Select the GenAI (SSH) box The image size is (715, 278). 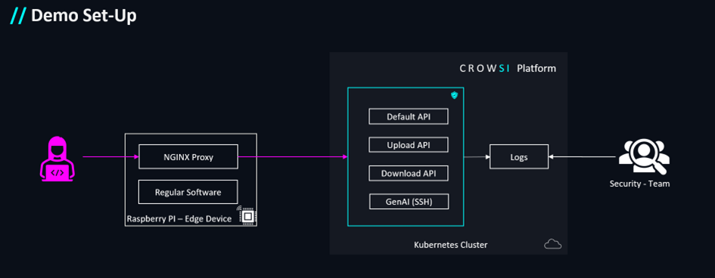pyautogui.click(x=409, y=202)
